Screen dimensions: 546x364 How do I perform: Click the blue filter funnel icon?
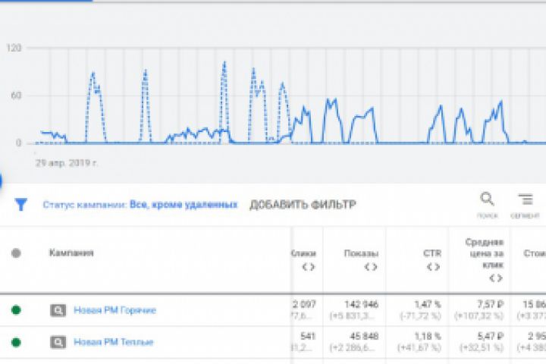click(21, 204)
